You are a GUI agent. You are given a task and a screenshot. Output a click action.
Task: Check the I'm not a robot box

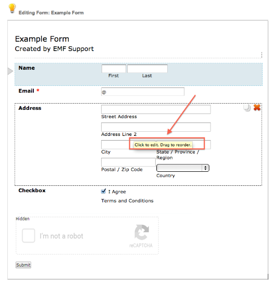[x=29, y=236]
